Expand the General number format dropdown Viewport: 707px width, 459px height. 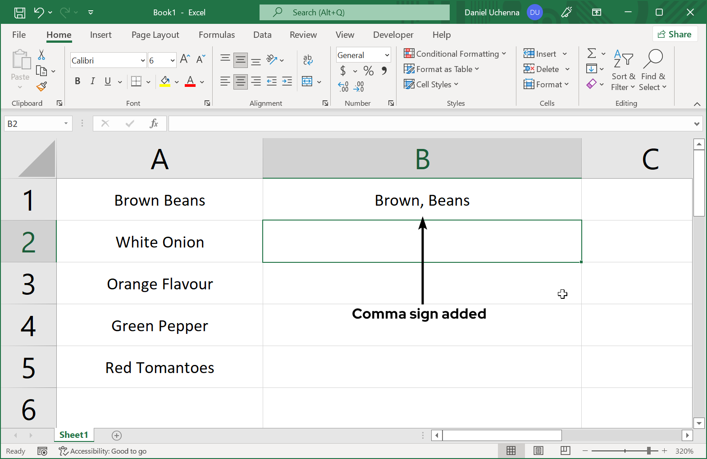click(x=387, y=55)
